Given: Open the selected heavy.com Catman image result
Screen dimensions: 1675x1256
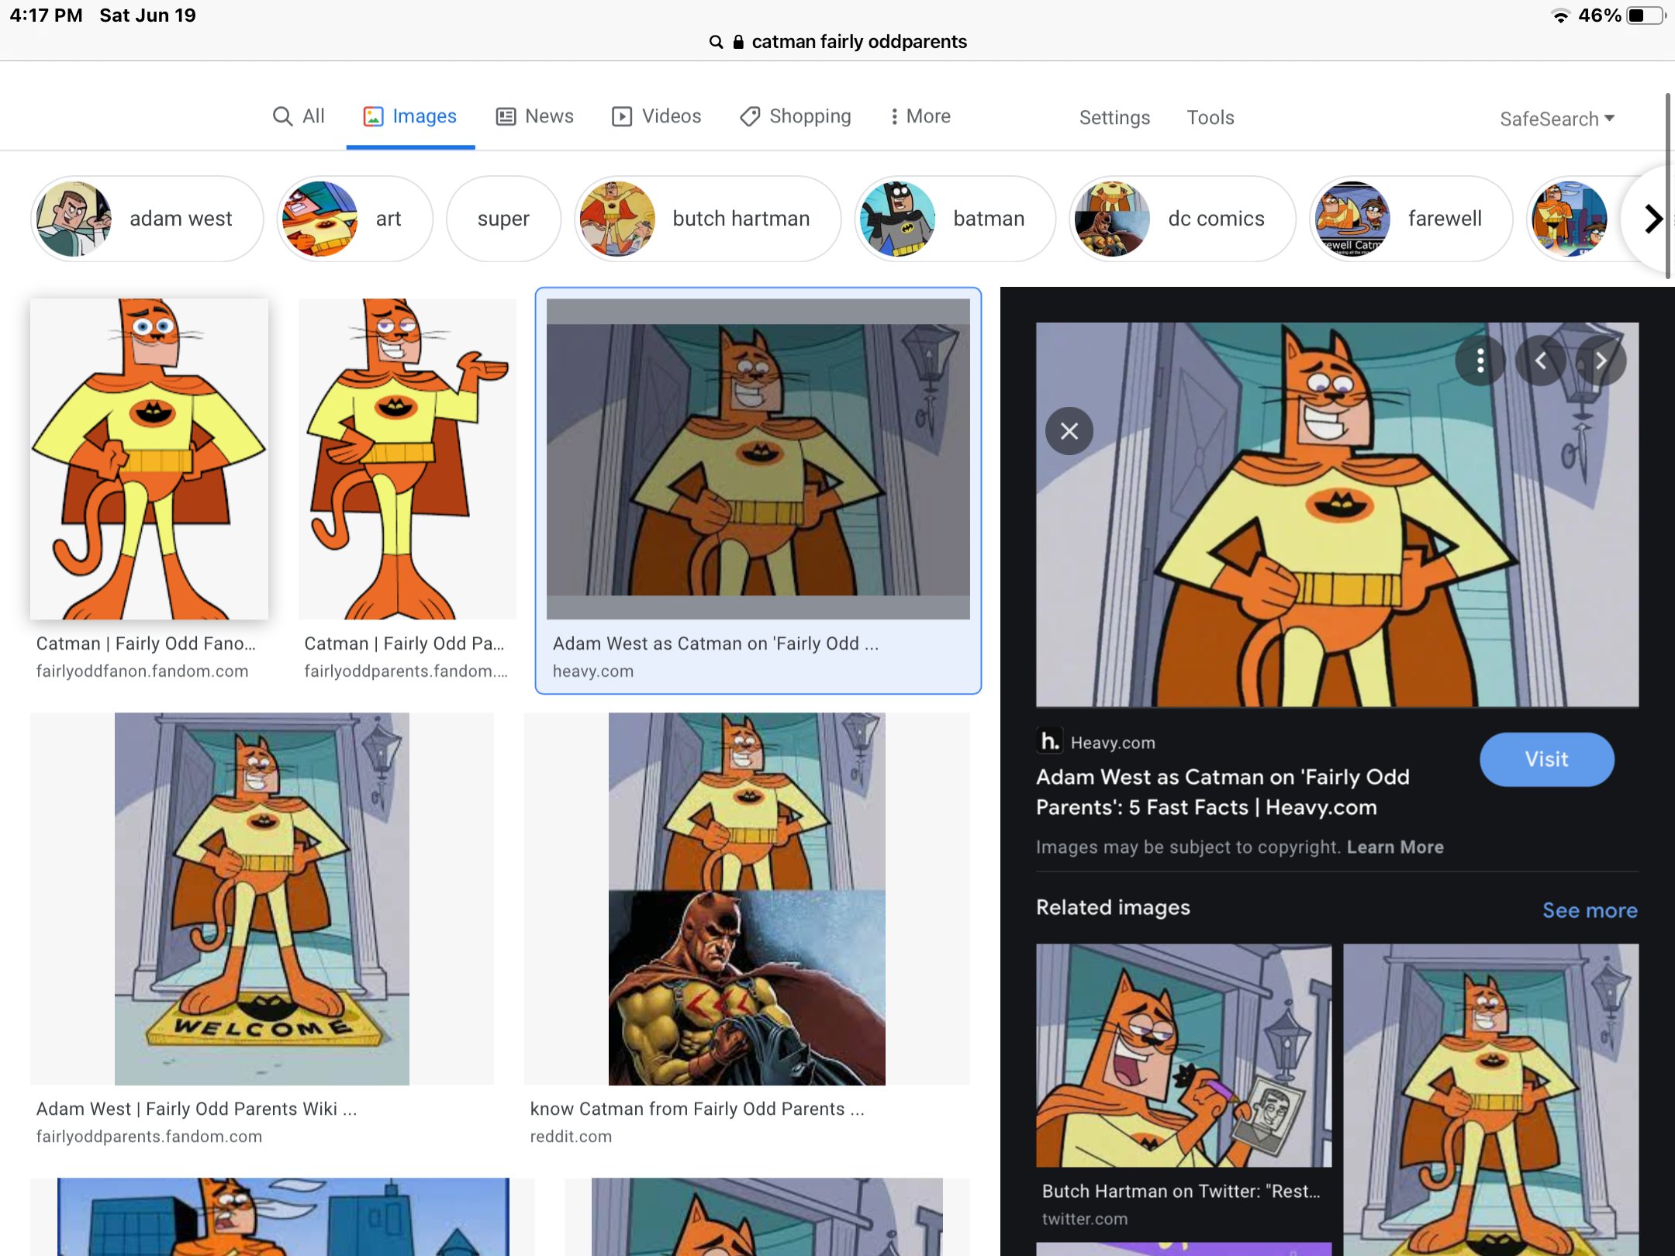Looking at the screenshot, I should pos(758,459).
